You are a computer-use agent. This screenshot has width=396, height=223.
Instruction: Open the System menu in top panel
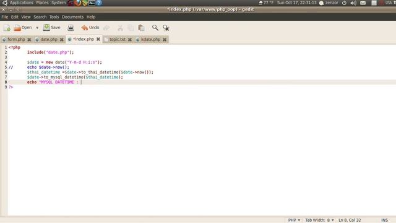[x=58, y=2]
